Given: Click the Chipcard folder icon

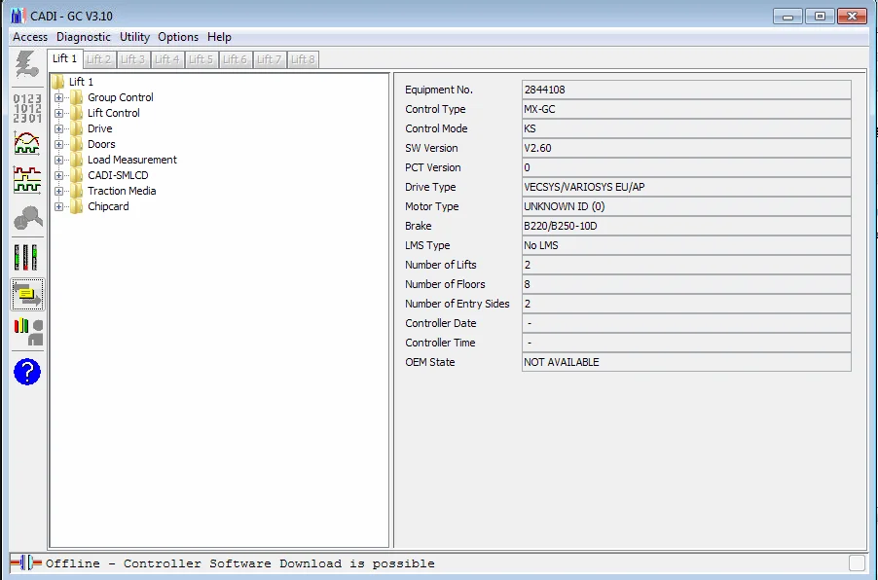Looking at the screenshot, I should (x=77, y=206).
